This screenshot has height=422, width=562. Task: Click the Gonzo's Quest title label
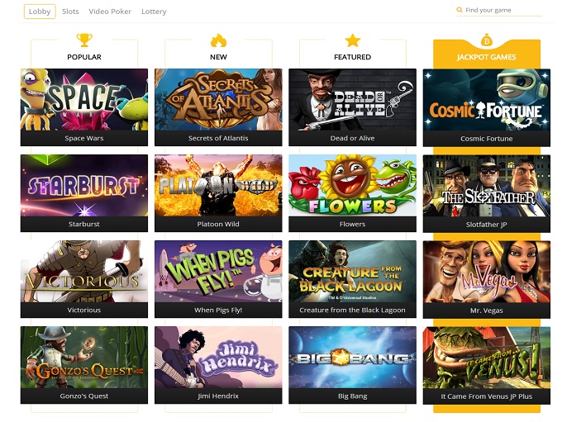84,396
